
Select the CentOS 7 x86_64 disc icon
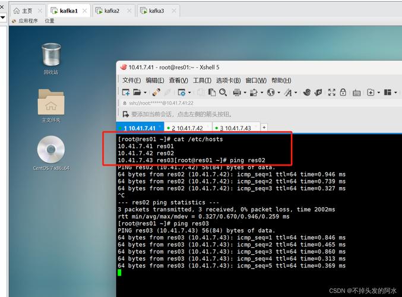click(x=51, y=153)
